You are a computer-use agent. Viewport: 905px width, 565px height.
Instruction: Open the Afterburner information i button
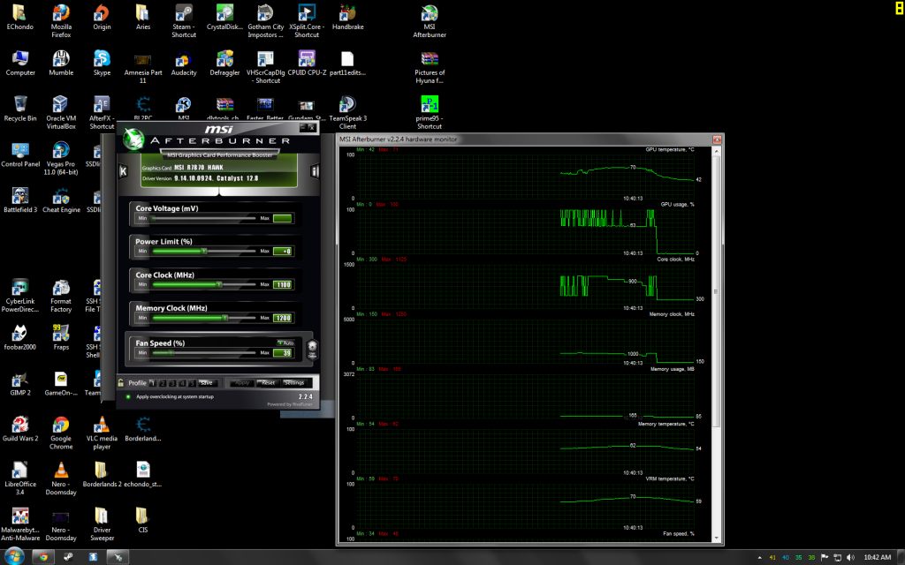(x=316, y=171)
